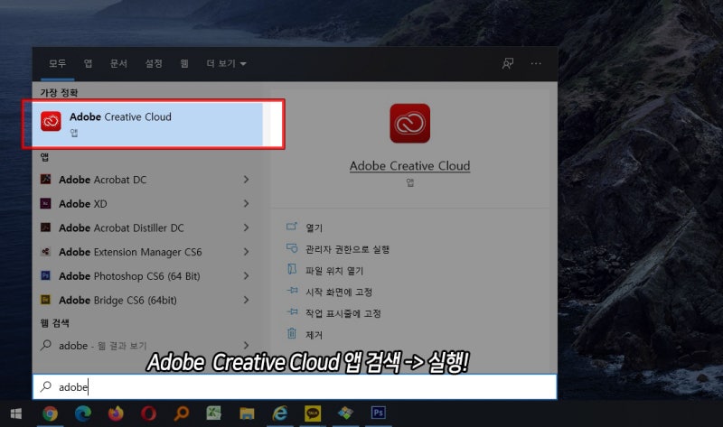Image resolution: width=723 pixels, height=427 pixels.
Task: Open orange magnifier search app in taskbar
Action: [x=182, y=413]
